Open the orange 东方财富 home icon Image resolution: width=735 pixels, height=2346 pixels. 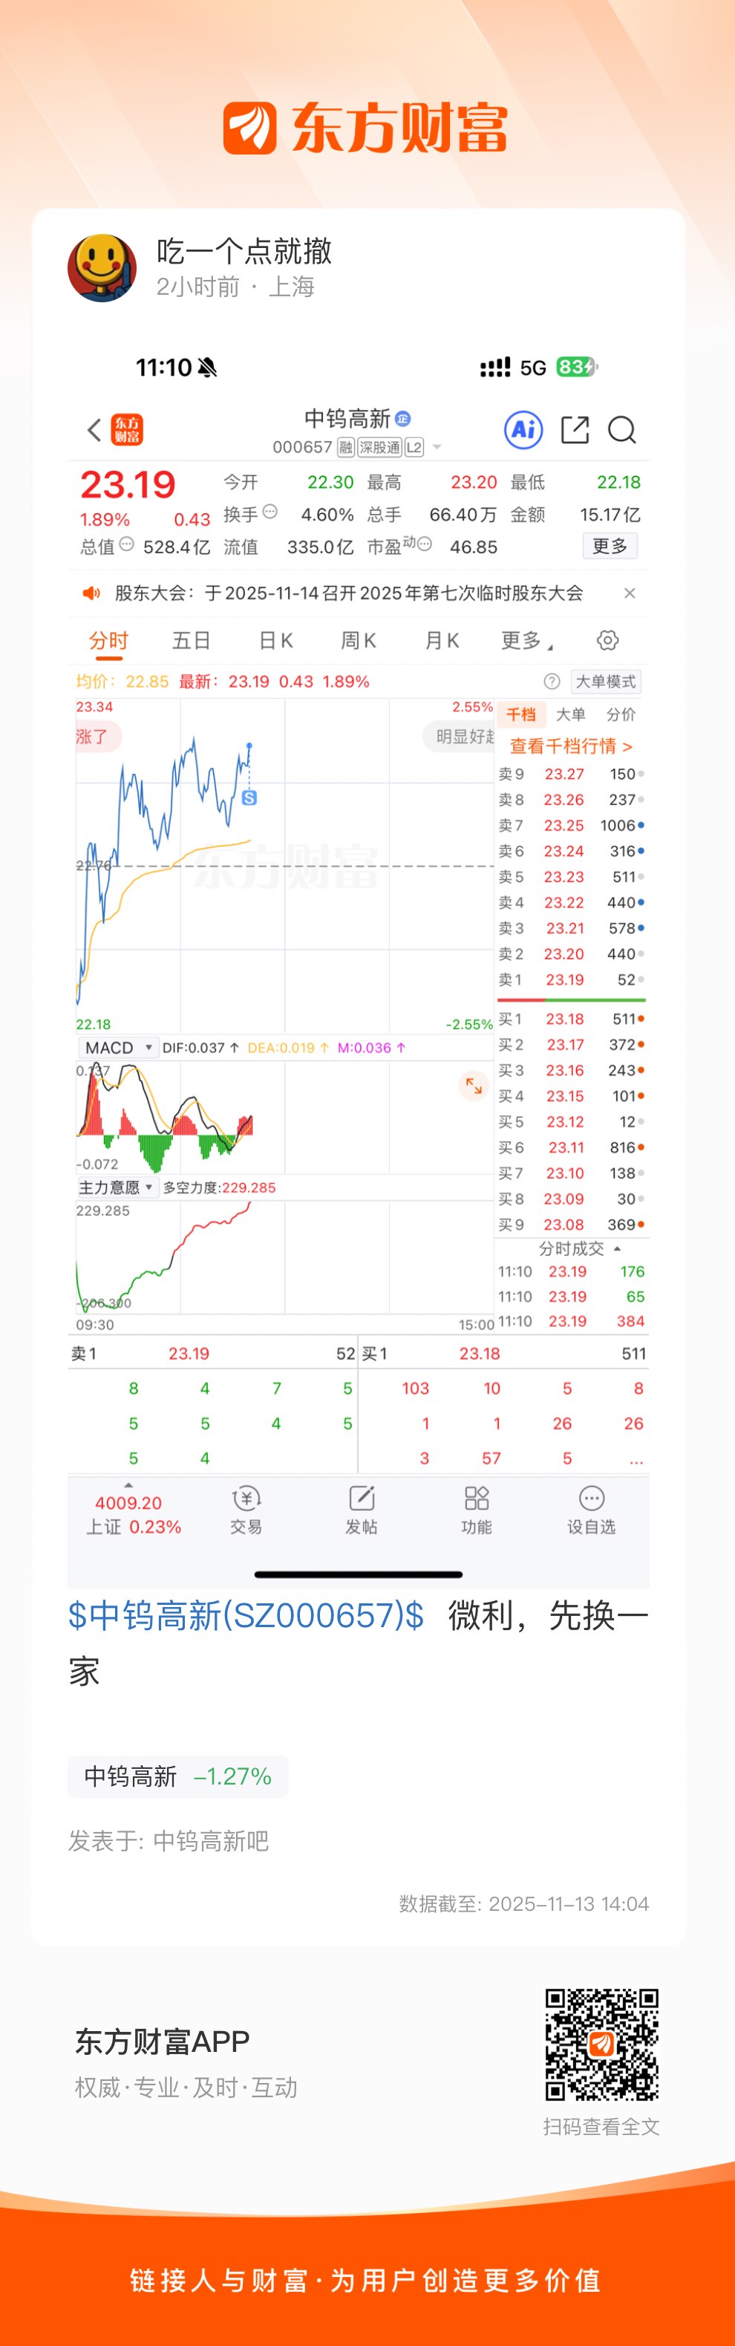click(127, 430)
